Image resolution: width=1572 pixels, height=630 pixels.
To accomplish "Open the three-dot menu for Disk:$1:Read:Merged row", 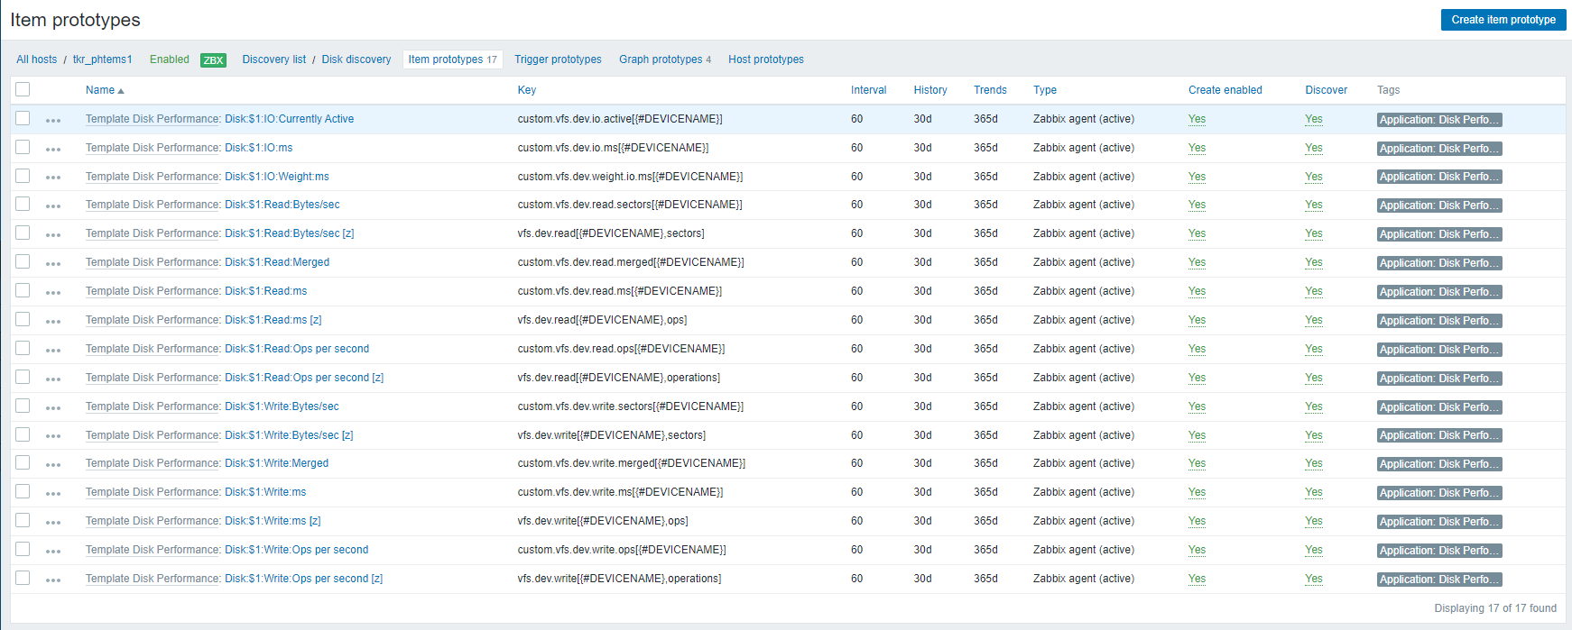I will 53,263.
